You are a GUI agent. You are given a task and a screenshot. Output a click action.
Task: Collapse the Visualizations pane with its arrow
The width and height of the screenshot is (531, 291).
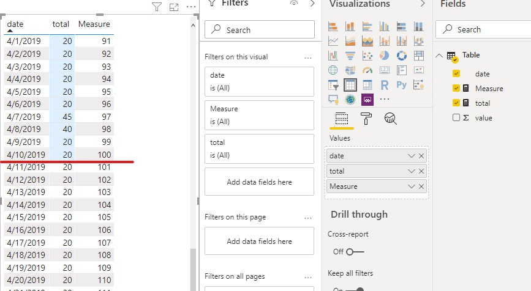coord(423,4)
